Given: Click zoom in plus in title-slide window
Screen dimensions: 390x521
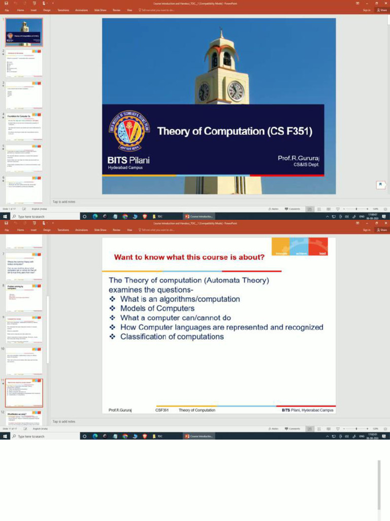Looking at the screenshot, I should click(368, 209).
